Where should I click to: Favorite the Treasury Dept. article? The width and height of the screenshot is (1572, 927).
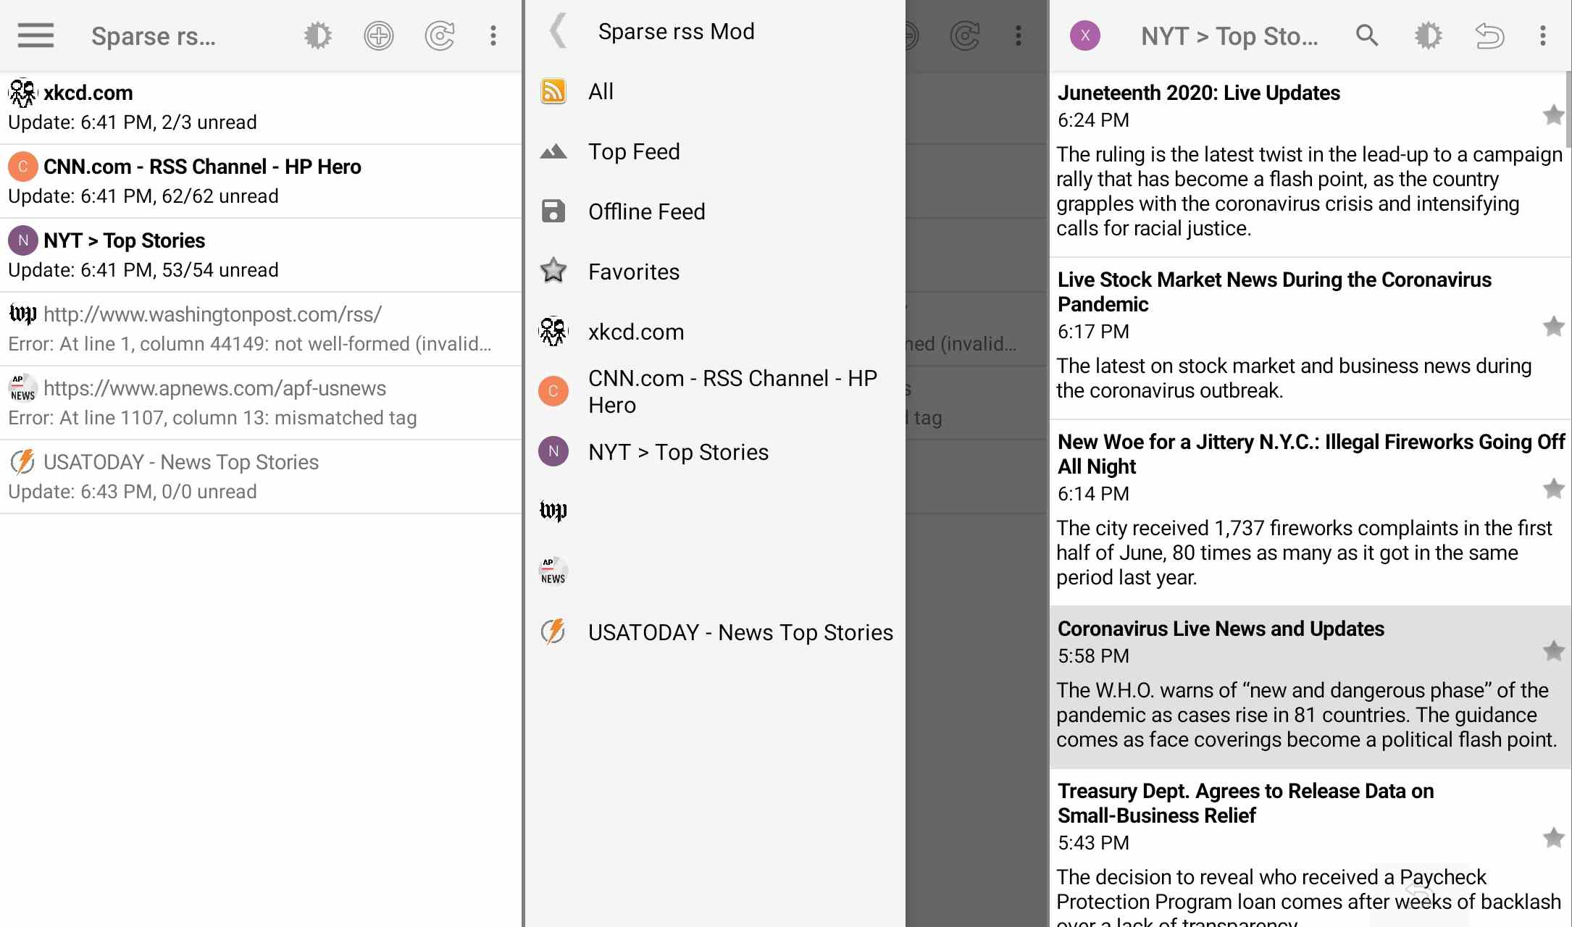click(1553, 837)
